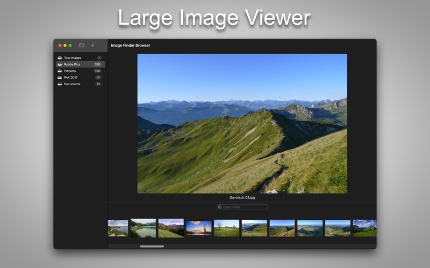Image resolution: width=430 pixels, height=268 pixels.
Task: Select thumbnail just before the red-bordered one
Action: [x=254, y=228]
